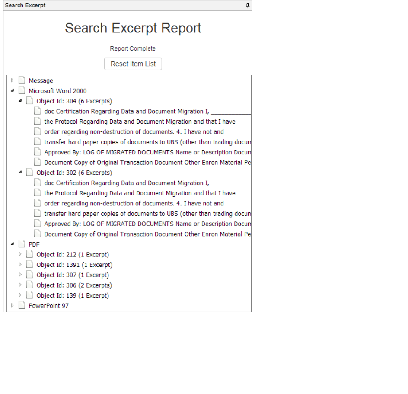Click page icon of 'Document Copy' excerpt under 302
Viewport: 408px width, 394px height.
click(x=38, y=234)
